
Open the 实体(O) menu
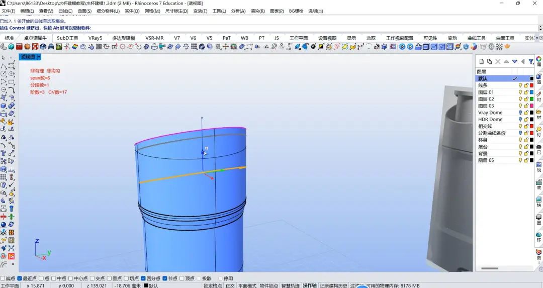[132, 11]
